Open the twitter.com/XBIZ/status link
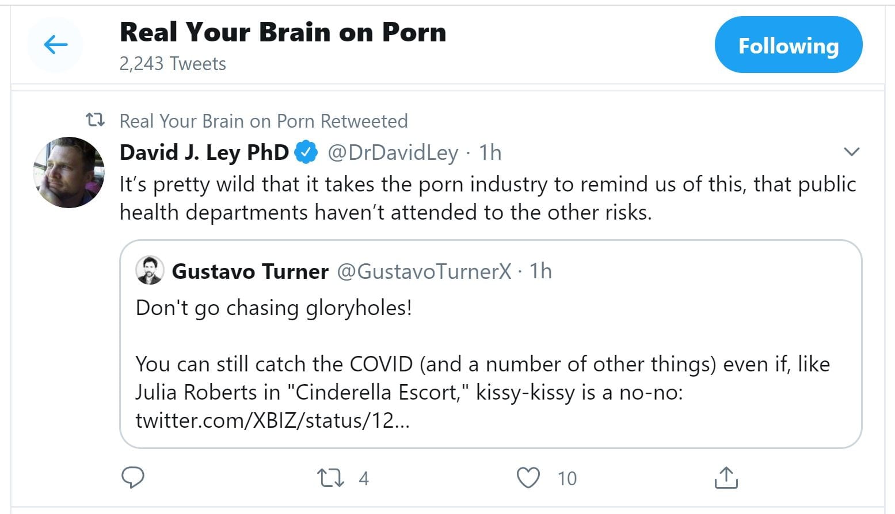The width and height of the screenshot is (895, 514). click(x=272, y=420)
